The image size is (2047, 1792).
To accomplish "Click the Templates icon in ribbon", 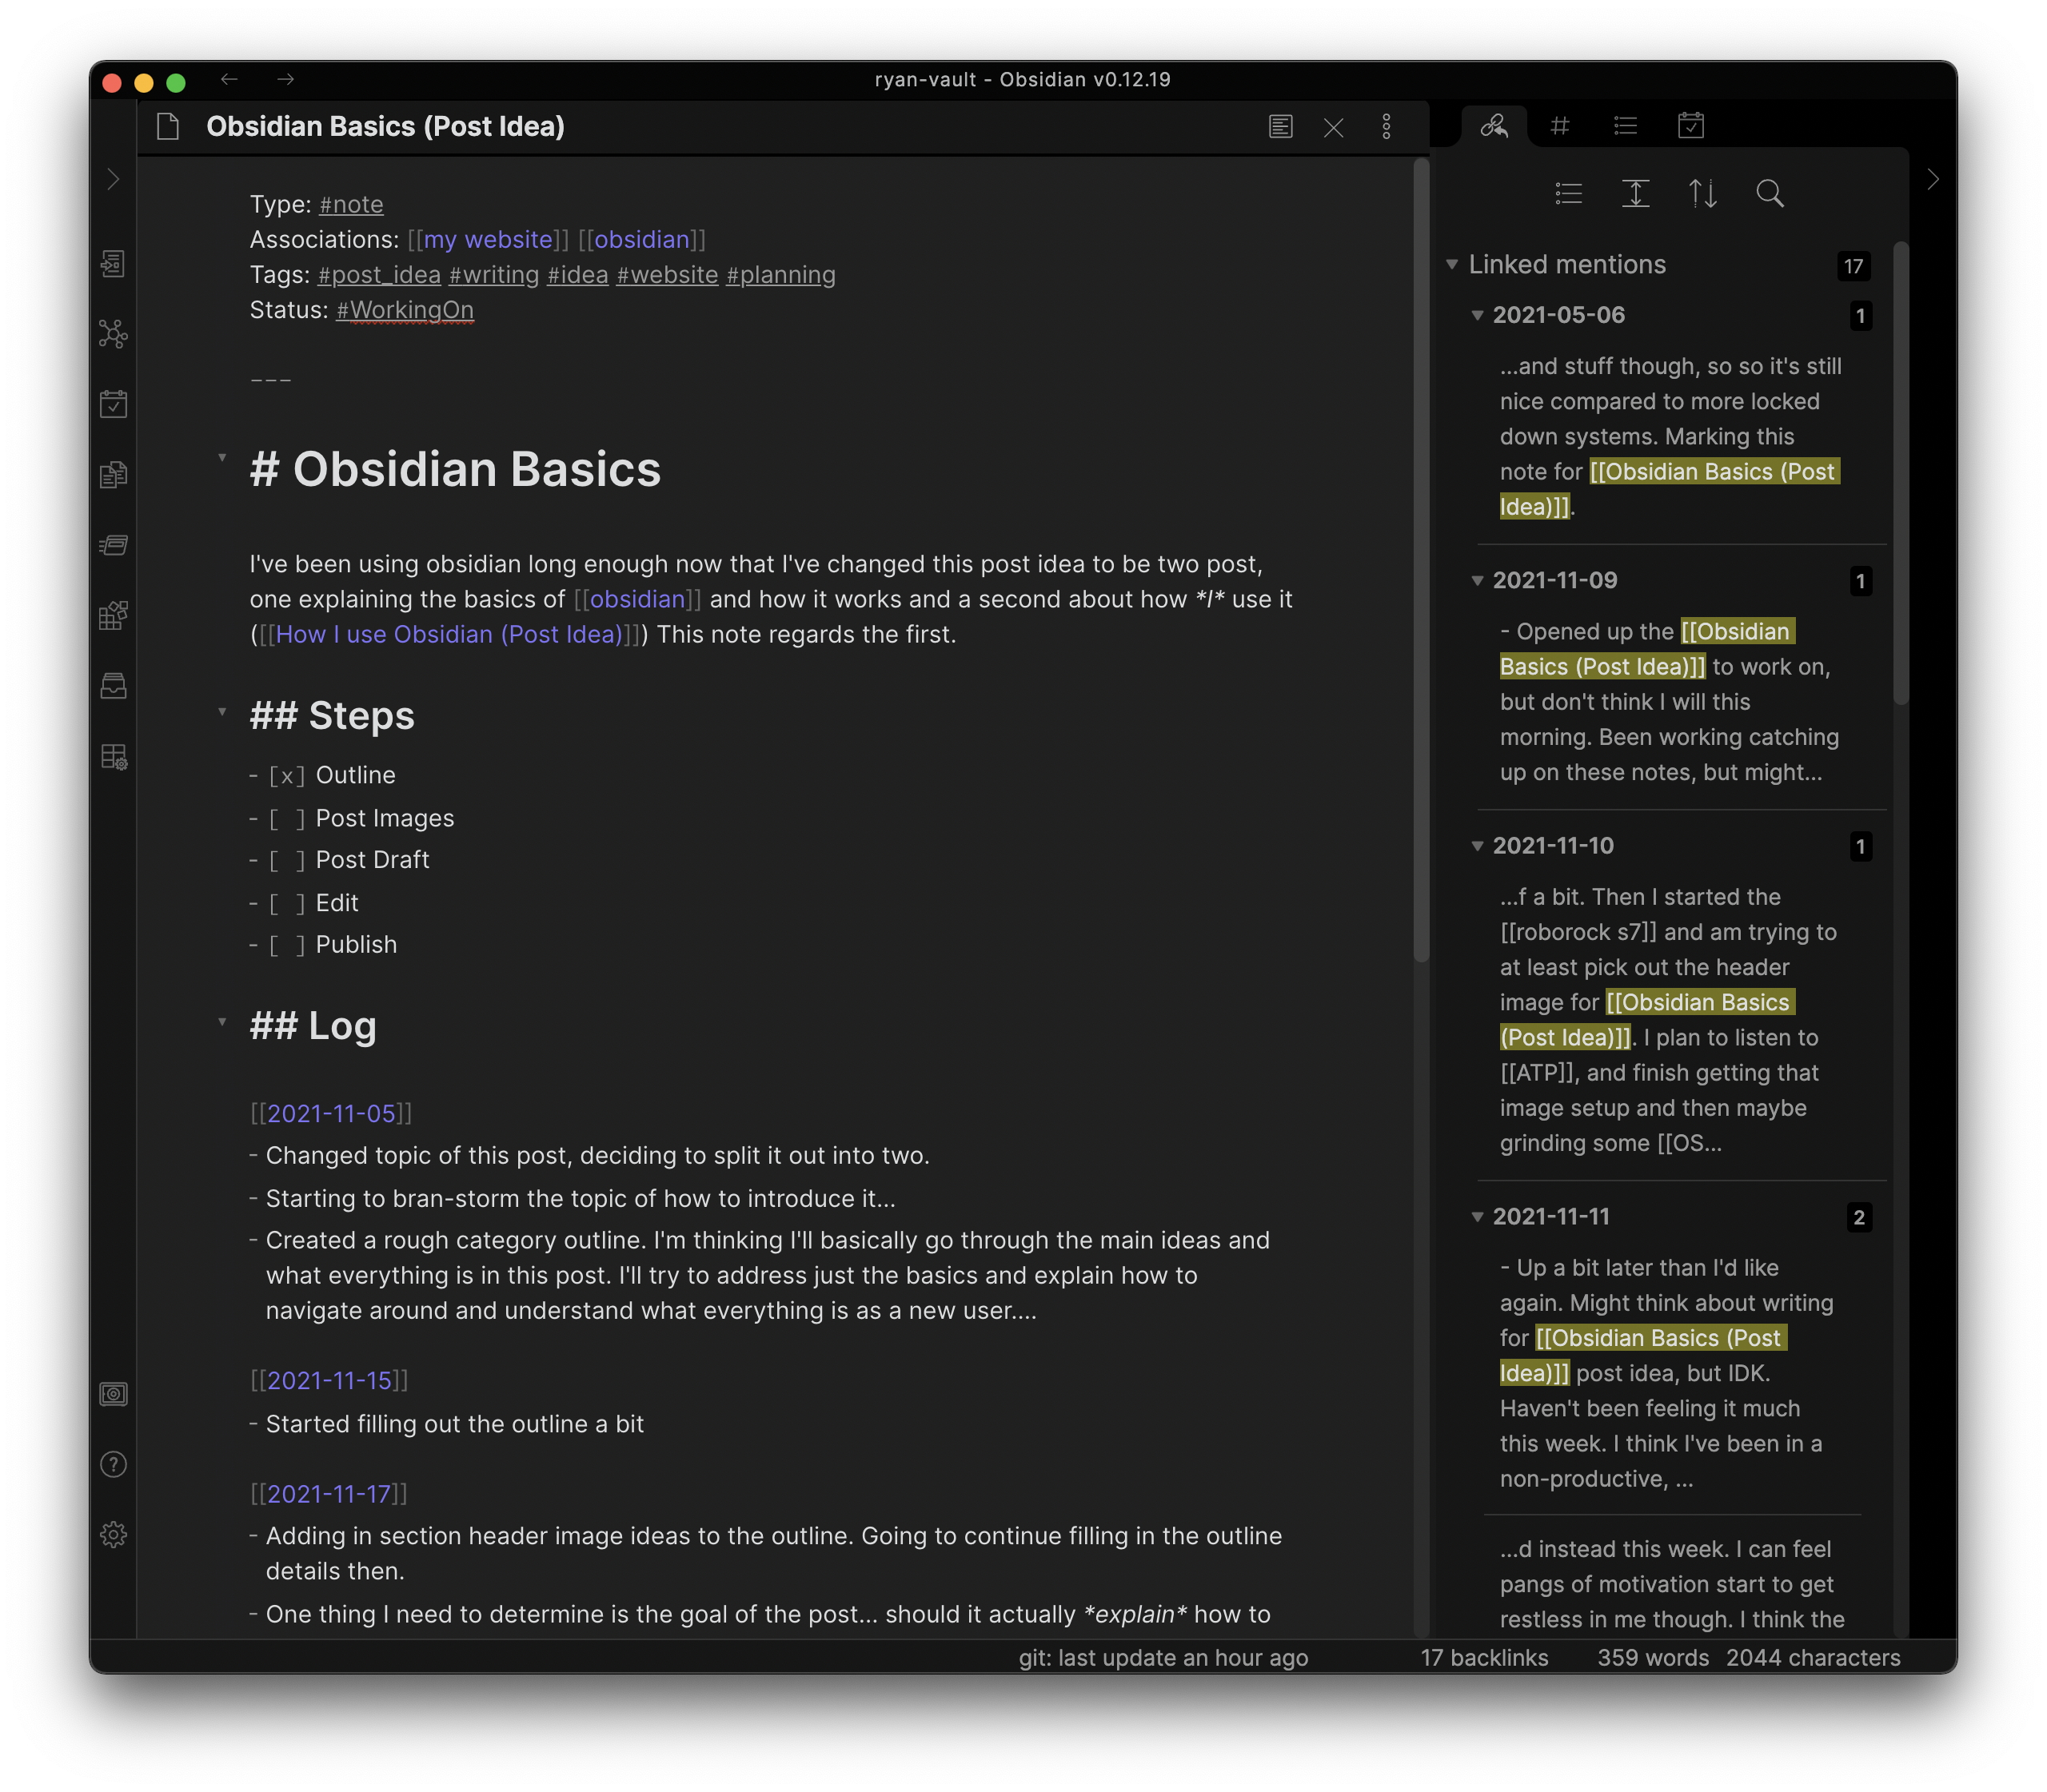I will [113, 474].
